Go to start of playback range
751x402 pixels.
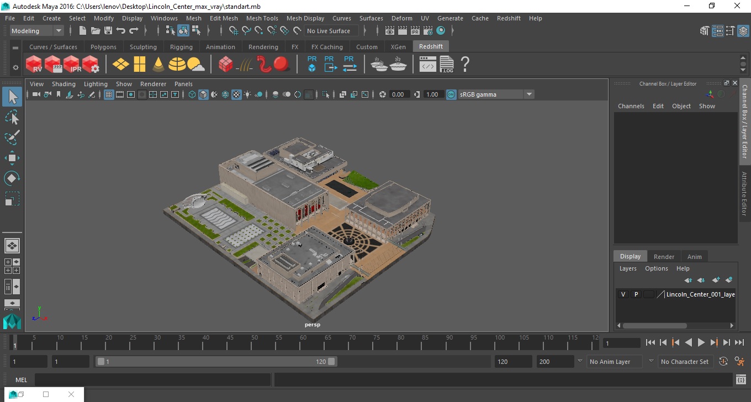coord(650,343)
